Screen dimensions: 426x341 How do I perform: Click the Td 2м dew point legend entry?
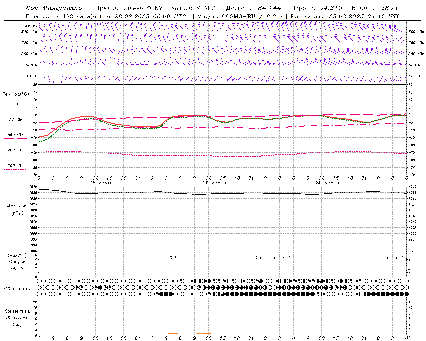pos(16,119)
